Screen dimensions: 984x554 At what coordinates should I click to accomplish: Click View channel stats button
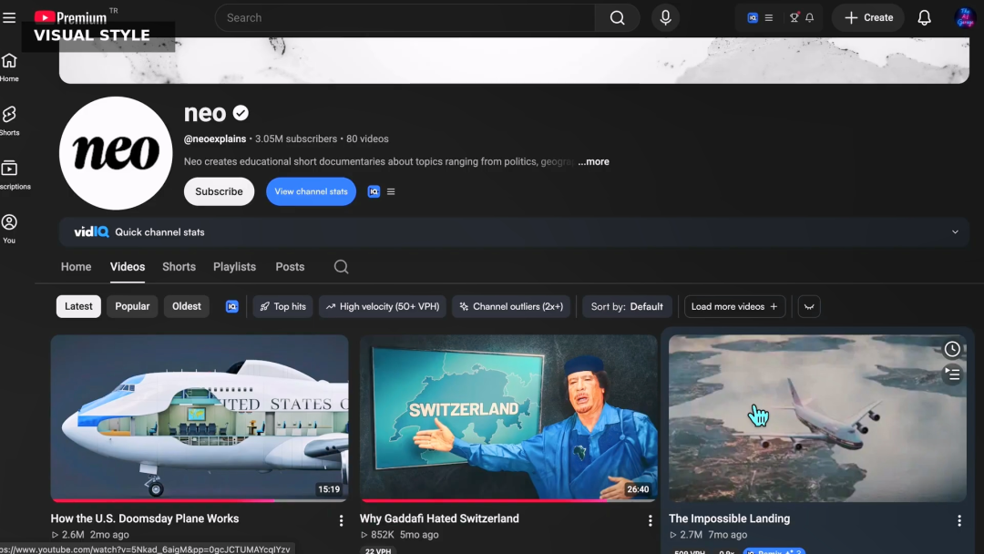(312, 192)
